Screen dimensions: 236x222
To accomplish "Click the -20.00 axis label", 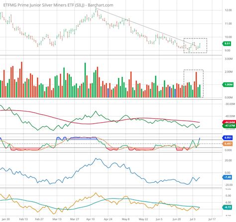I will tap(228, 185).
